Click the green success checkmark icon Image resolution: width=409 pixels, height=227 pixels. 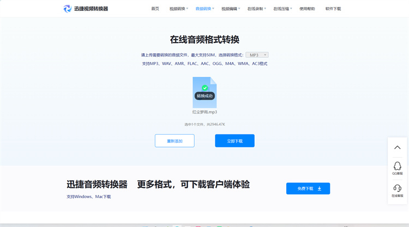pos(204,88)
